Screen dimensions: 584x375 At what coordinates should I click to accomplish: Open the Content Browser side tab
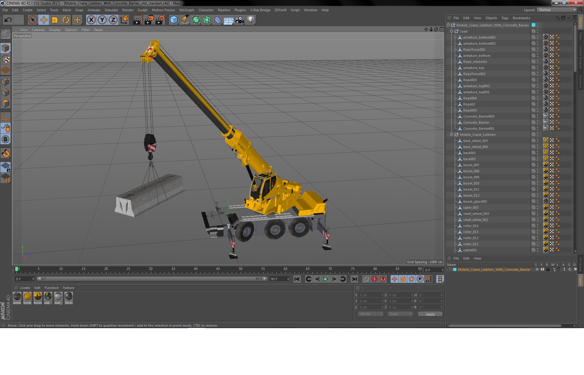581,56
